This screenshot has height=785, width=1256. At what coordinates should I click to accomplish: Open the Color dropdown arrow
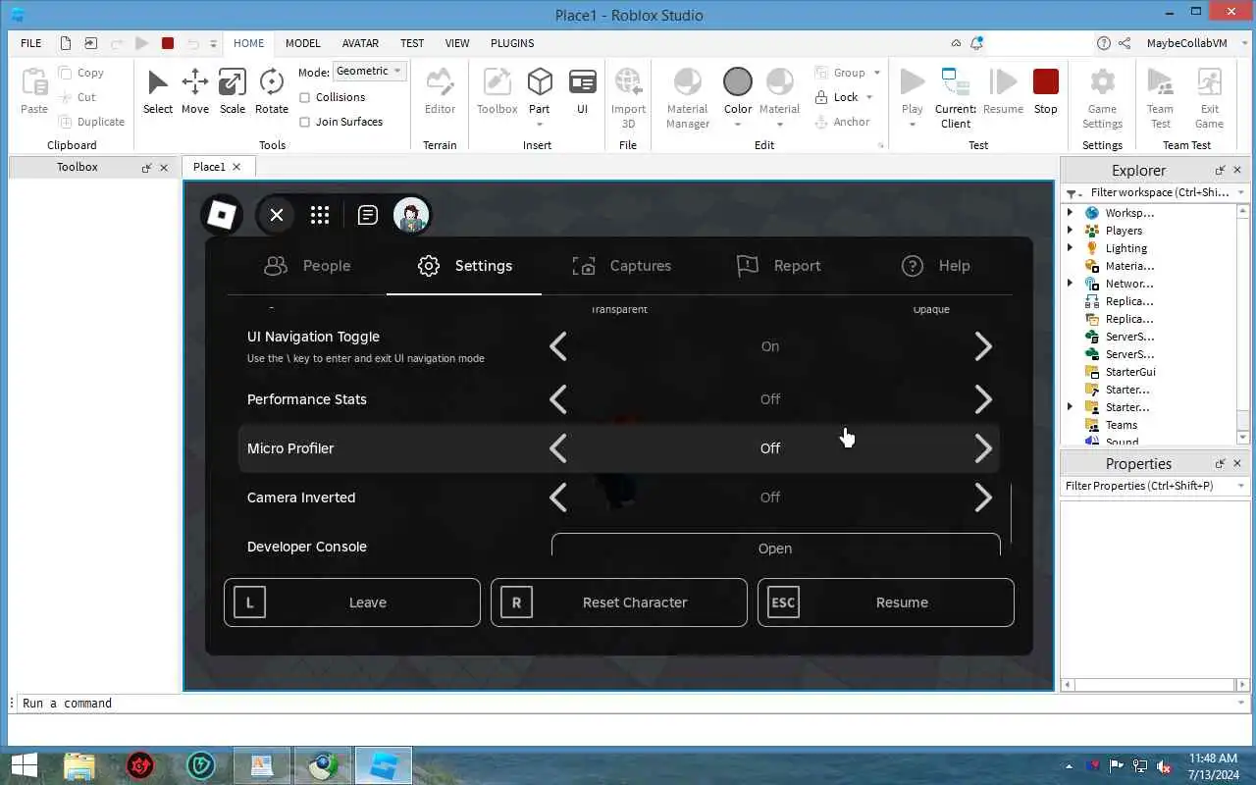737,125
